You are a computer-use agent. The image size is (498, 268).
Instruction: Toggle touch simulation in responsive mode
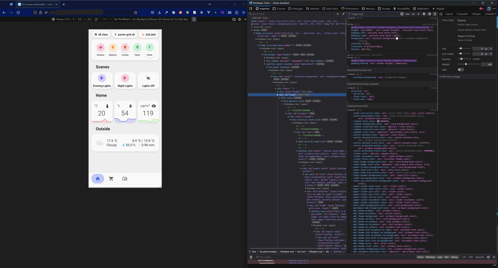(194, 19)
